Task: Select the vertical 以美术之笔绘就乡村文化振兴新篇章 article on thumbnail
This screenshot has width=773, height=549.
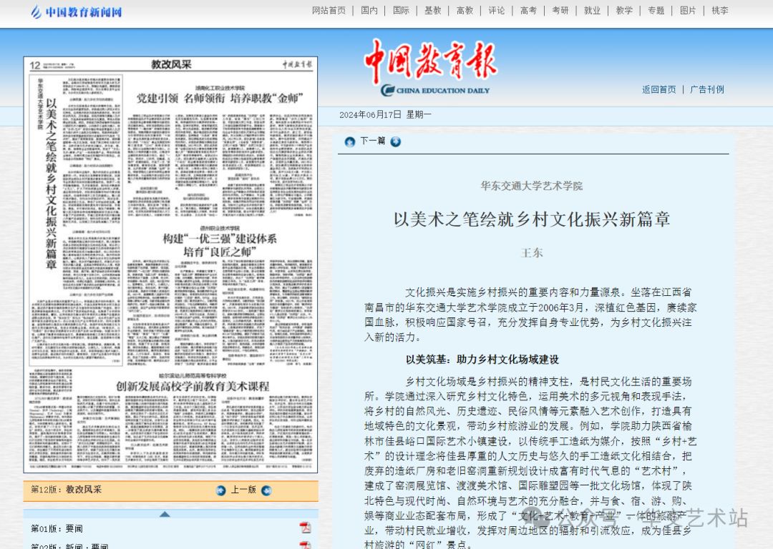Action: (x=52, y=184)
